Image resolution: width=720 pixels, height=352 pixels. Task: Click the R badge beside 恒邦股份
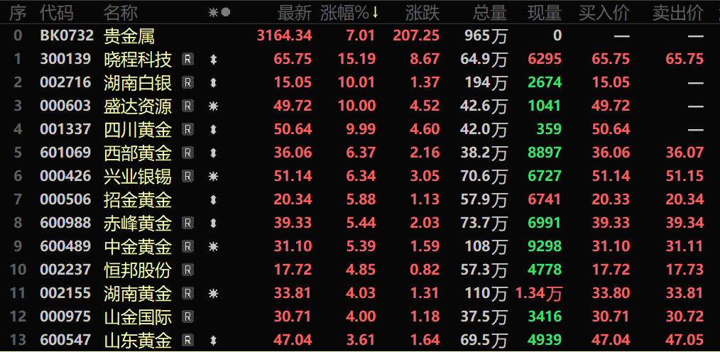coord(187,270)
